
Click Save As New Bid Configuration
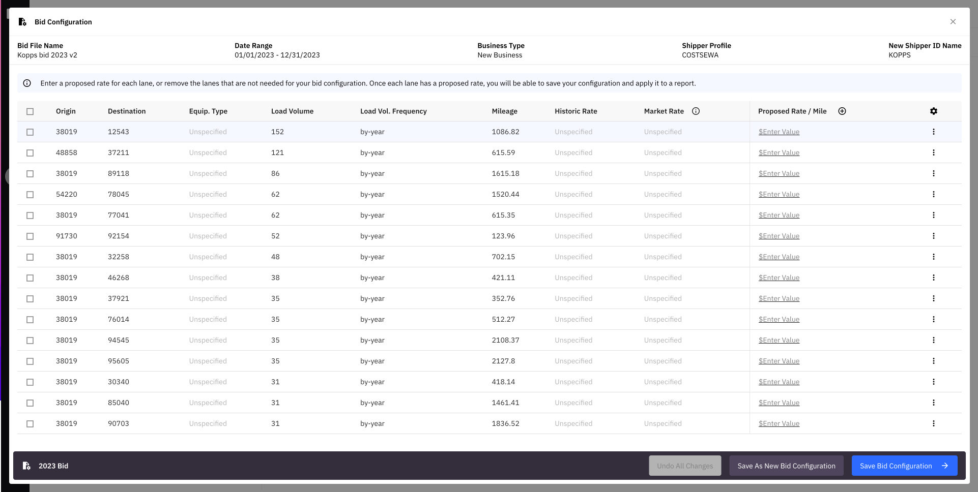click(x=786, y=466)
